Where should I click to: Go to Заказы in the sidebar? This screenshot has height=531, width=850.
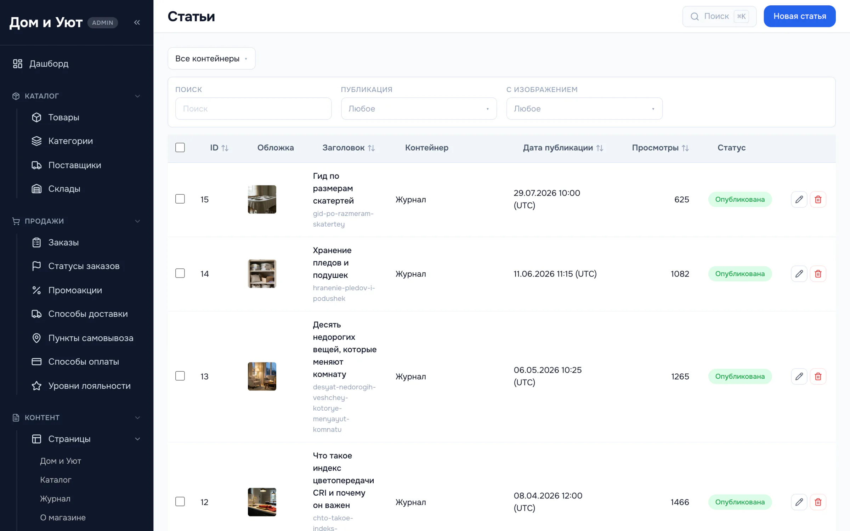(63, 242)
